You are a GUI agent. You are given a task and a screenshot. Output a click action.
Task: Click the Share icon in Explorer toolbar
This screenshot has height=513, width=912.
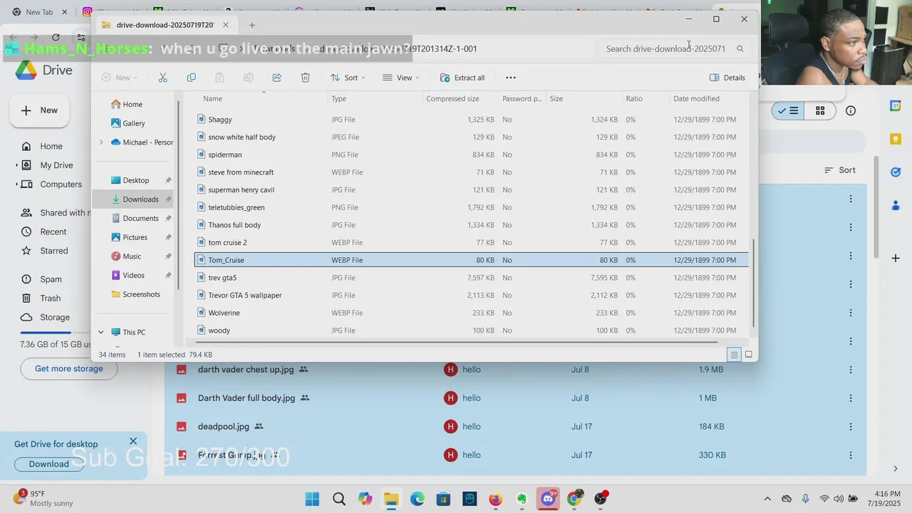click(276, 78)
